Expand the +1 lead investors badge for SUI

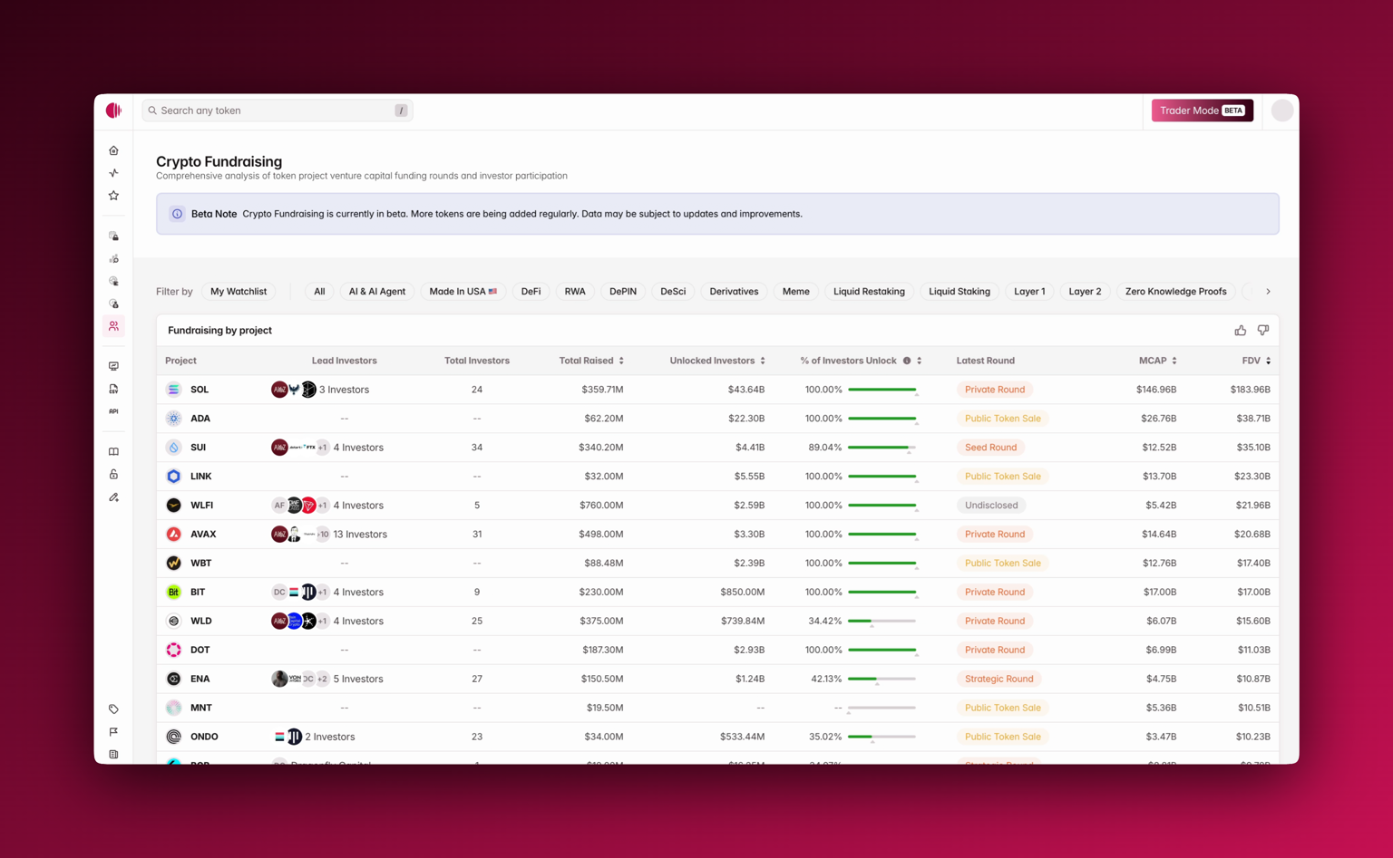(x=322, y=448)
